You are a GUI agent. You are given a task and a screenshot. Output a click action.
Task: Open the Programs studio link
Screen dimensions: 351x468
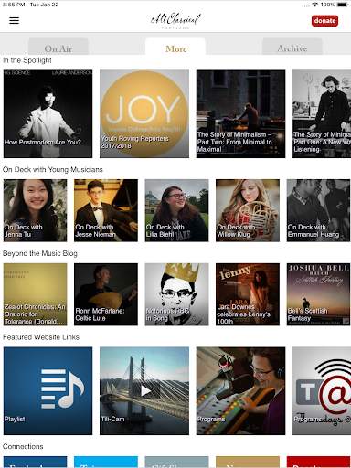240,391
